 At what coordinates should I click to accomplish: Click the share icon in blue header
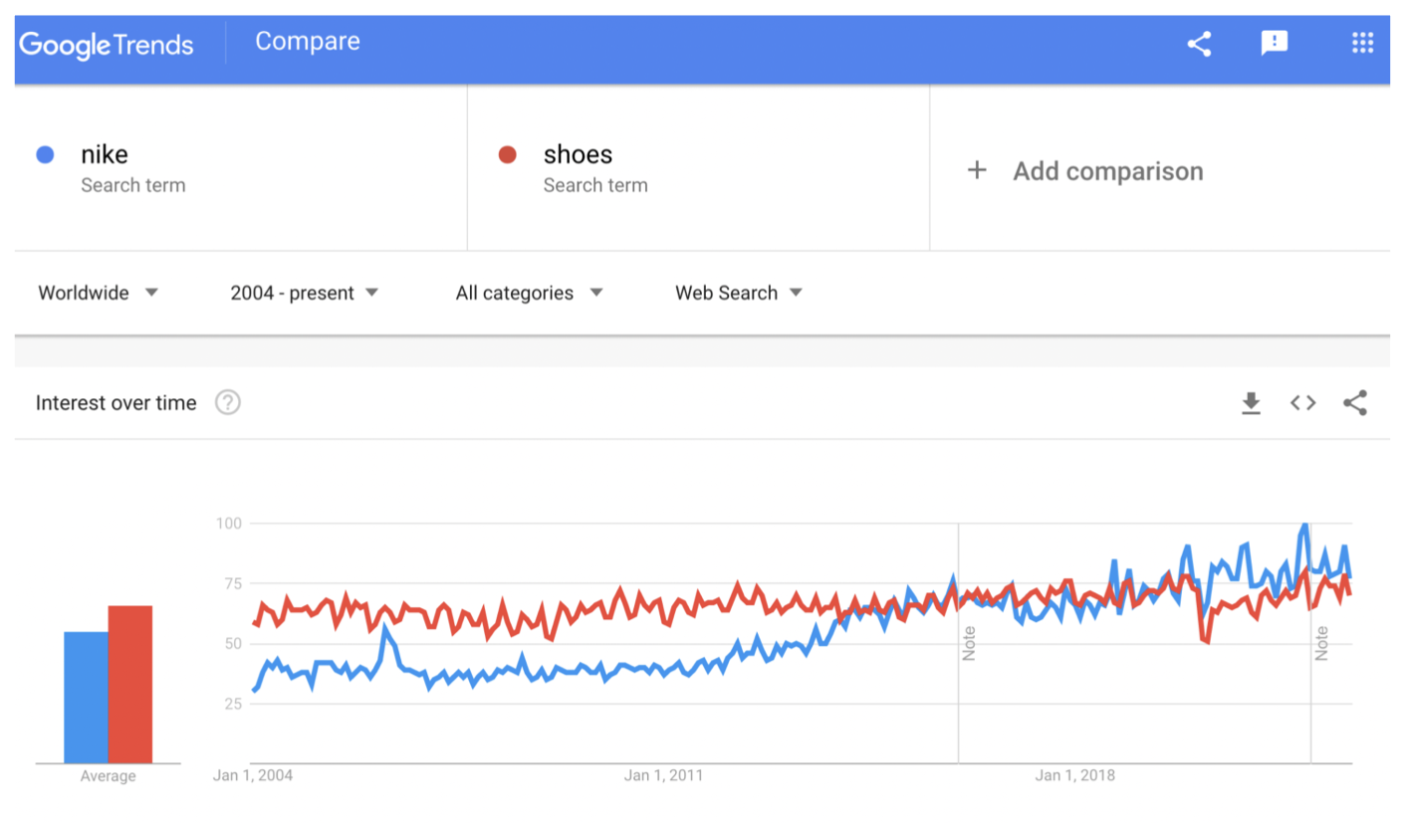pos(1199,44)
